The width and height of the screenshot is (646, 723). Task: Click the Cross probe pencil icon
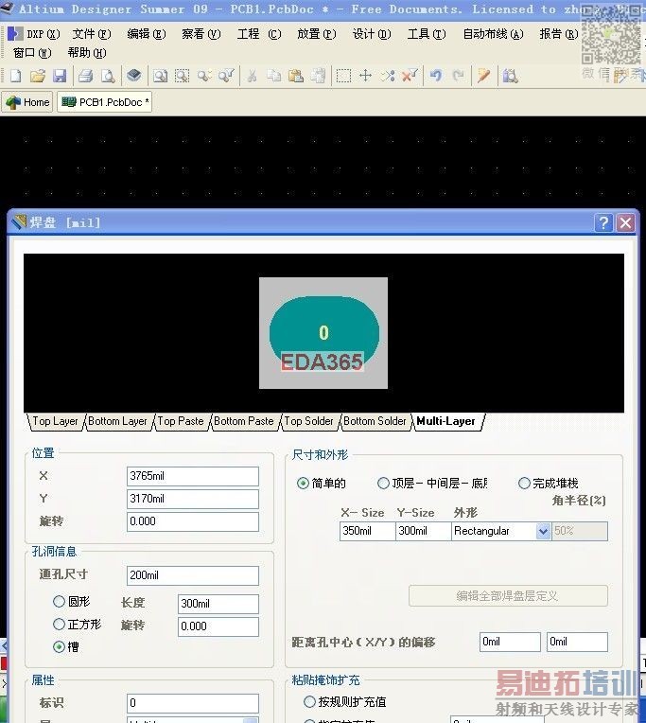pos(484,76)
